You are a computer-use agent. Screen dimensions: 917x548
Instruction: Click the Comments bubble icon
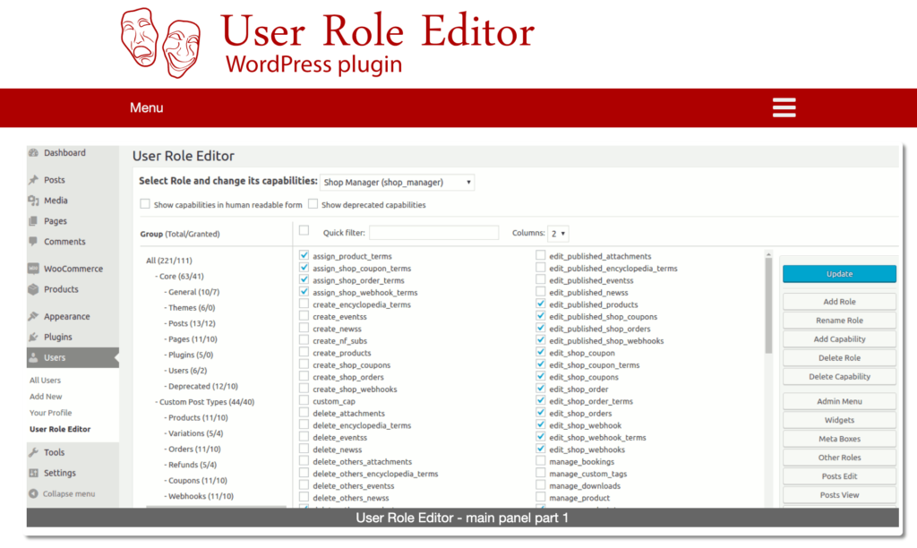click(x=33, y=242)
